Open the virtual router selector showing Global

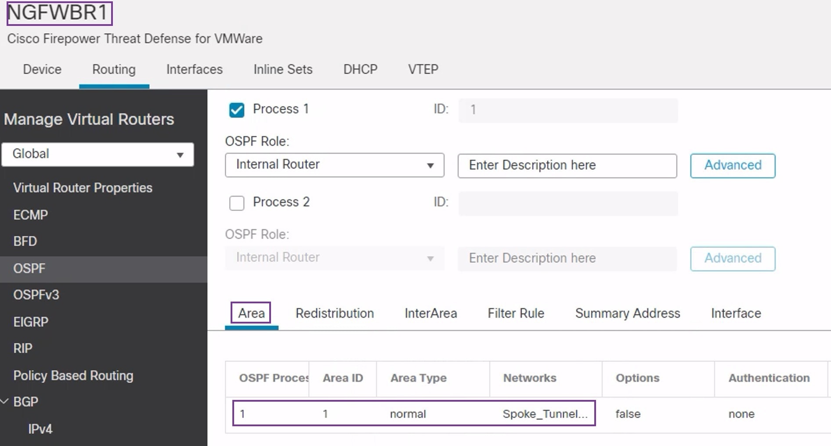click(x=98, y=154)
